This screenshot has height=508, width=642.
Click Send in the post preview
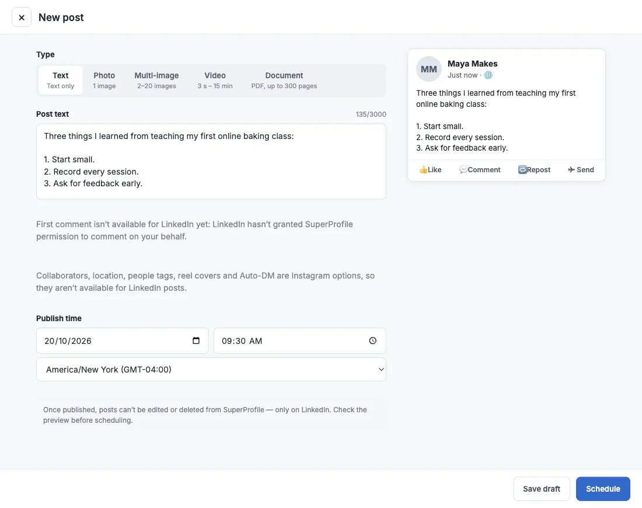(x=581, y=169)
